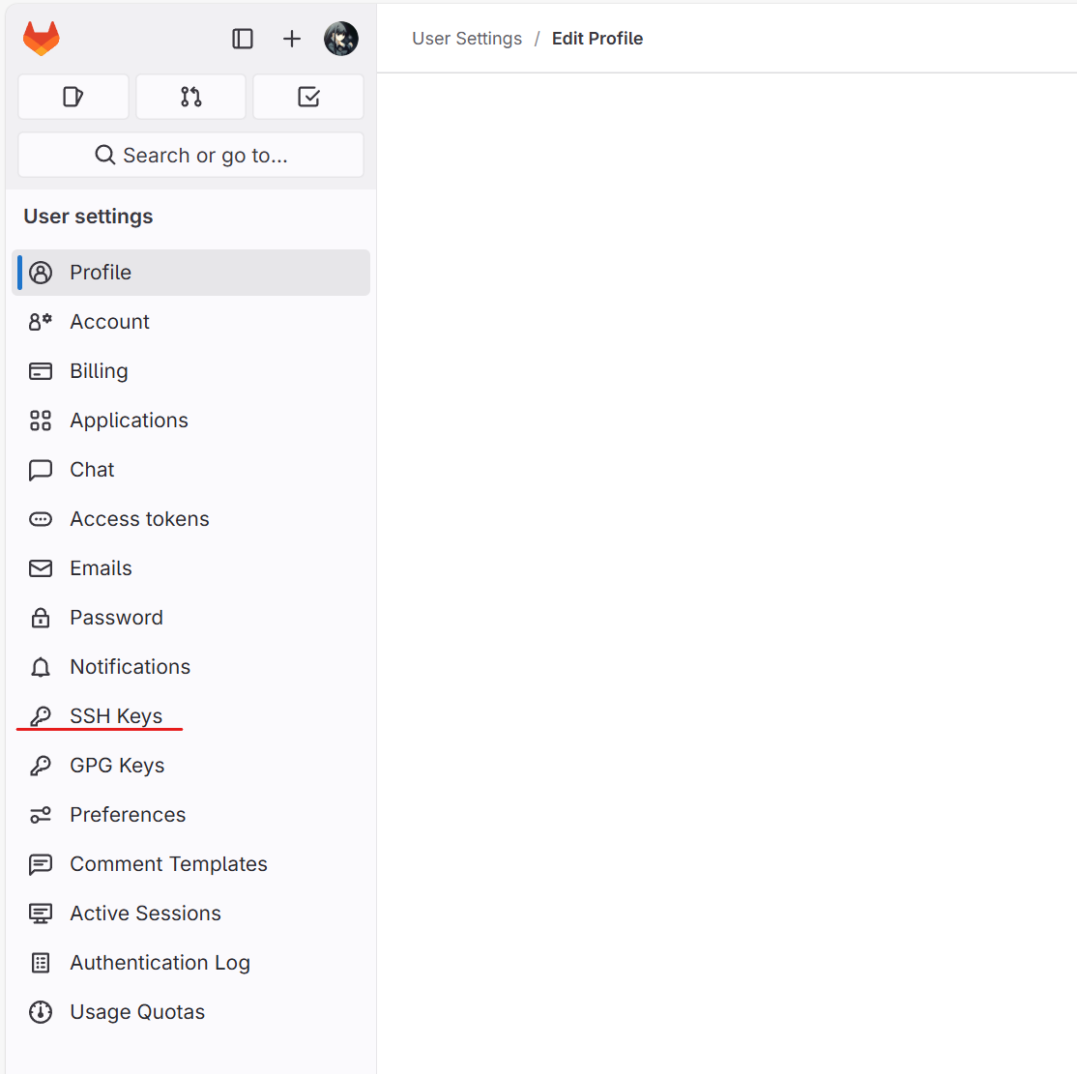Click the Emails envelope icon
Image resolution: width=1077 pixels, height=1074 pixels.
click(41, 568)
